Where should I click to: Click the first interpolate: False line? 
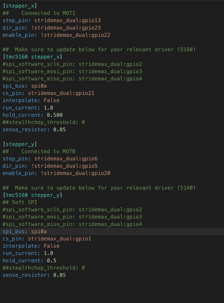point(31,100)
